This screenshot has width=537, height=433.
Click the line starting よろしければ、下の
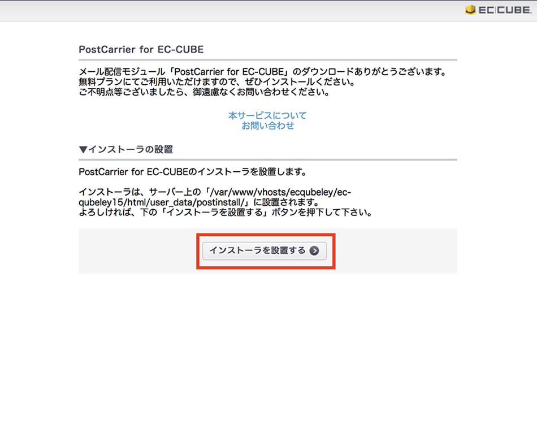[x=226, y=213]
